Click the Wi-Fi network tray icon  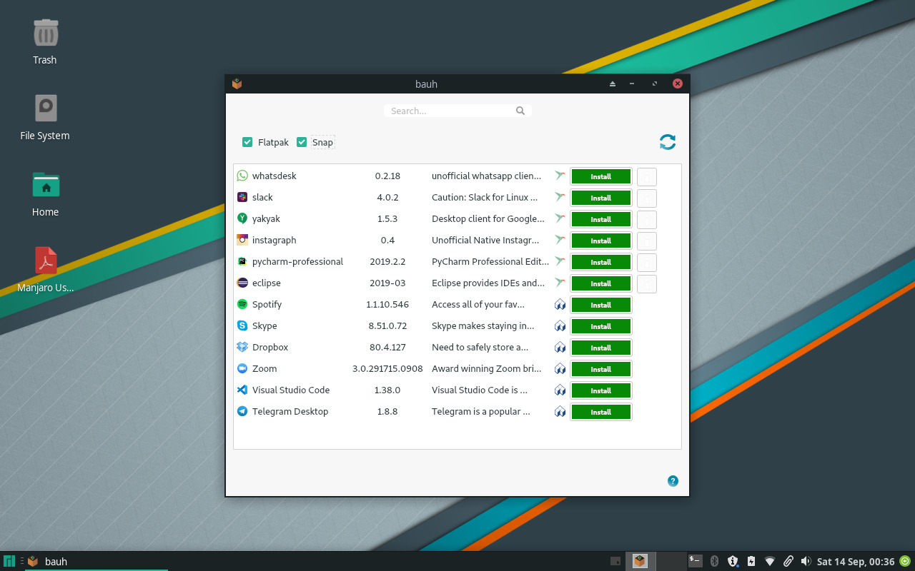(x=769, y=561)
